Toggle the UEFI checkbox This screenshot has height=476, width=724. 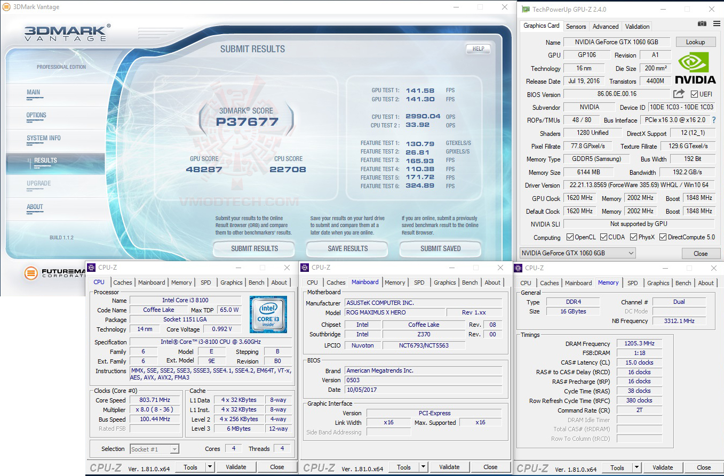click(x=694, y=94)
